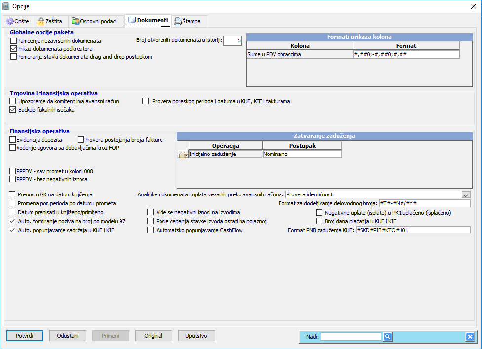
Task: Select the Dokumenti tab
Action: pos(148,21)
